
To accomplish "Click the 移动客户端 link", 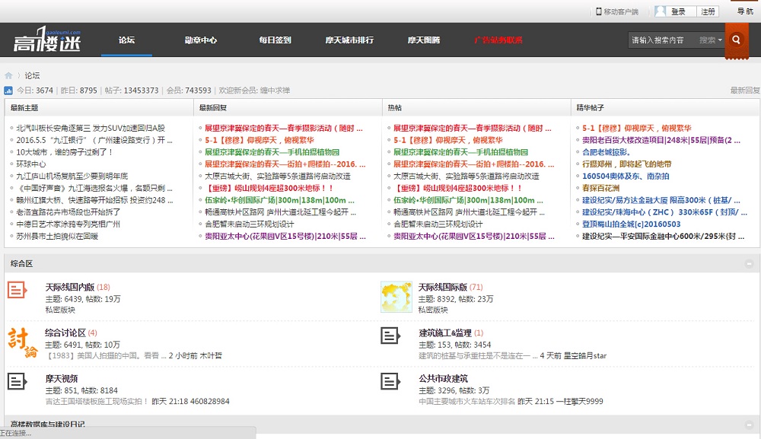I will (x=621, y=11).
